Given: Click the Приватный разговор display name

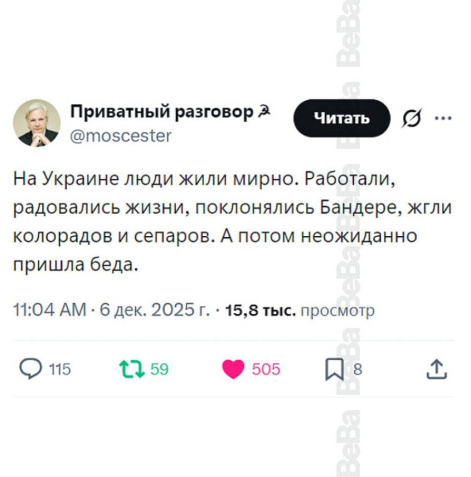Looking at the screenshot, I should (x=161, y=112).
